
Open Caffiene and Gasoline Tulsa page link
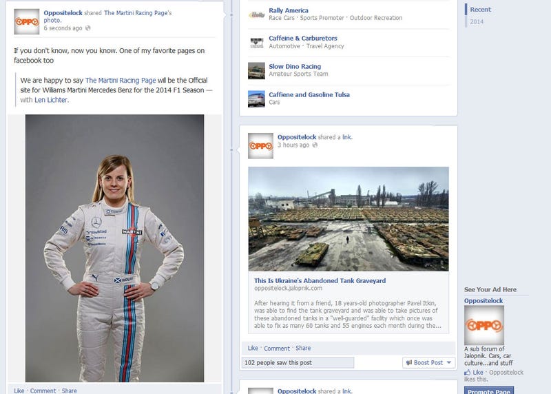coord(309,94)
